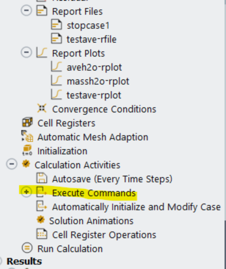
Task: Click the Initialization t=0 icon
Action: [x=27, y=151]
